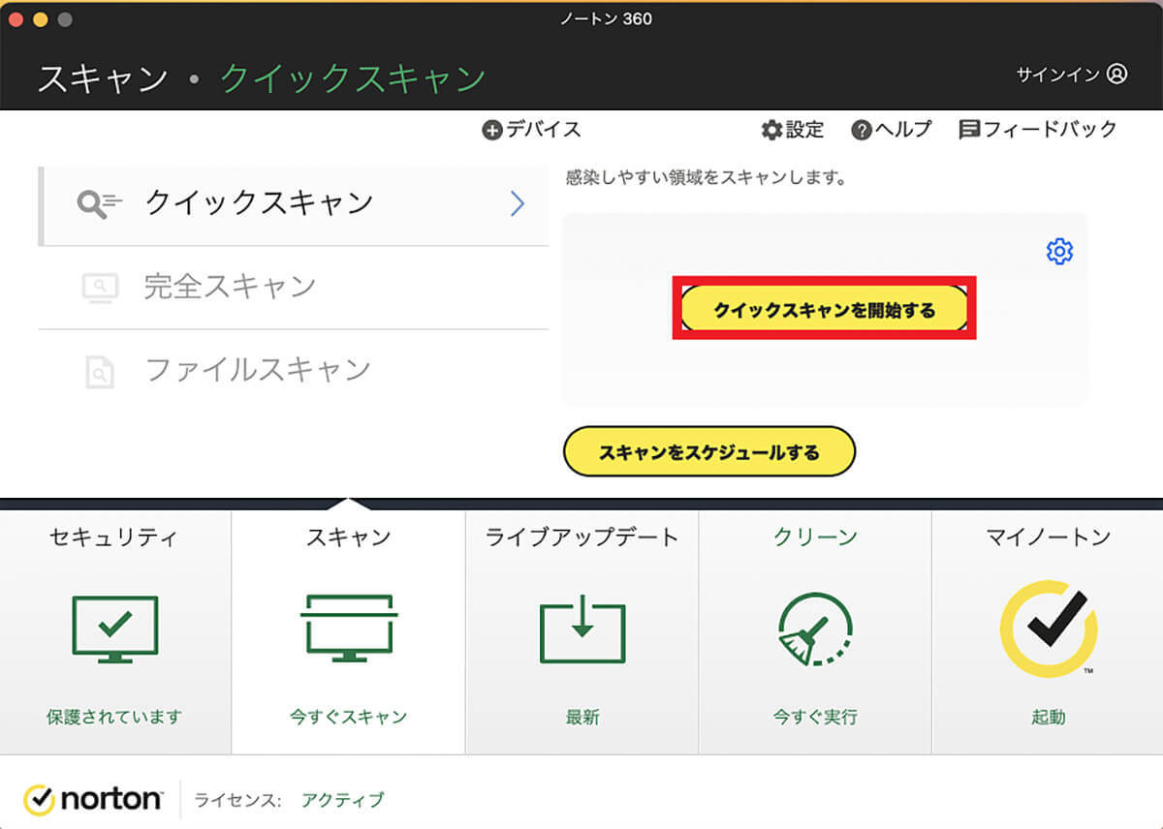Click the クリーン broom icon
Viewport: 1163px width, 829px height.
(x=815, y=629)
